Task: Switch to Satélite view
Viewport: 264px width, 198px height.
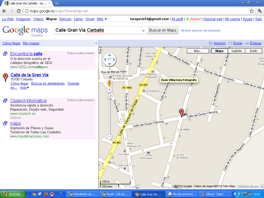Action: coord(236,51)
